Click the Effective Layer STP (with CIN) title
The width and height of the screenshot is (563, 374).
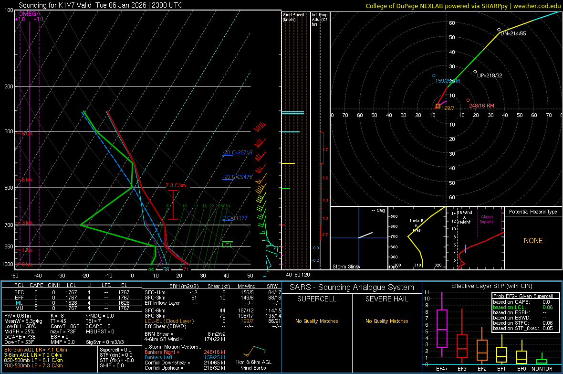pos(491,286)
